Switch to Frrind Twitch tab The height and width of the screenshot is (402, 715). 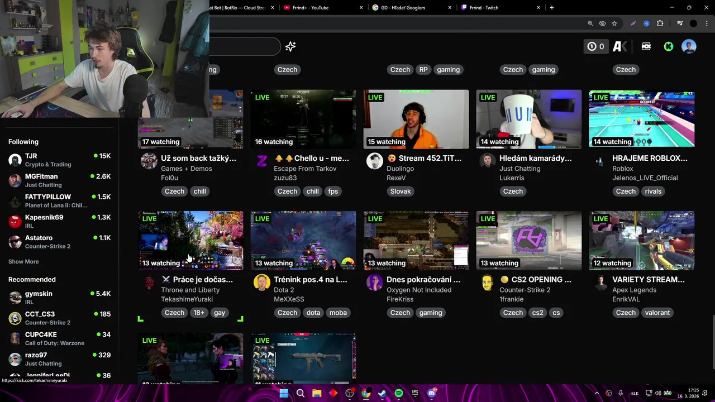[x=500, y=7]
